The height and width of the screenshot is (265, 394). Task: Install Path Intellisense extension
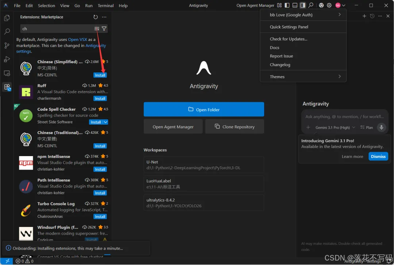click(x=100, y=193)
